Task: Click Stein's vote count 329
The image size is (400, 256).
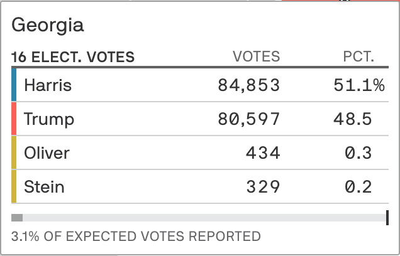Action: [264, 186]
